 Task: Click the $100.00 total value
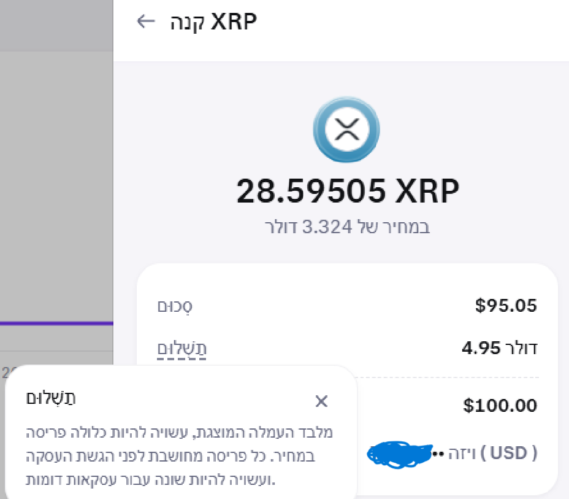[x=500, y=405]
